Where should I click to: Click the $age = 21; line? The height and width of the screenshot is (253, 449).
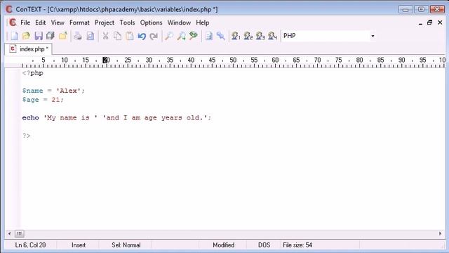[43, 100]
